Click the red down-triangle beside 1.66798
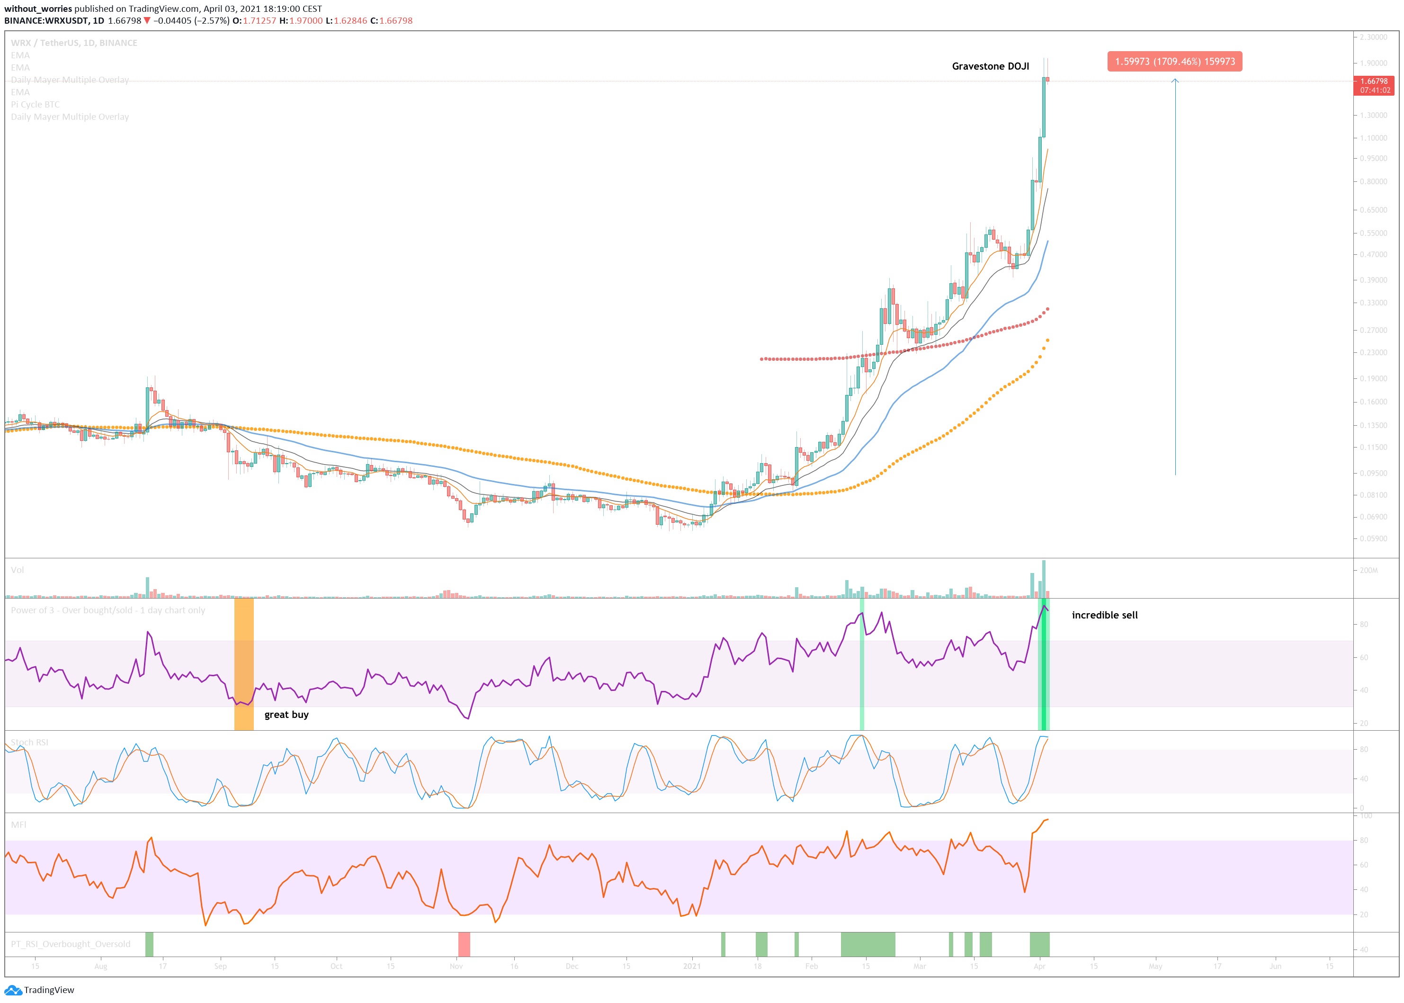This screenshot has height=1003, width=1404. [147, 20]
